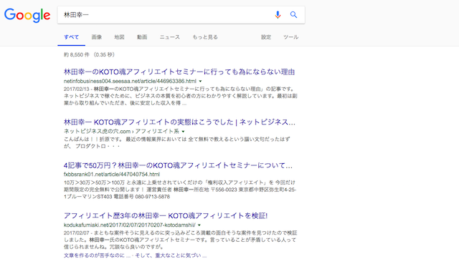Click snippet line starting こんばんは！！折原です

point(177,140)
